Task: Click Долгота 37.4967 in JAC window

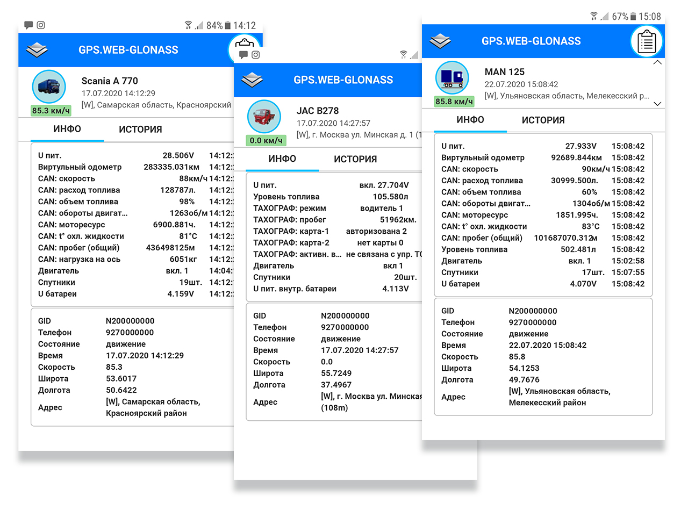Action: tap(303, 385)
